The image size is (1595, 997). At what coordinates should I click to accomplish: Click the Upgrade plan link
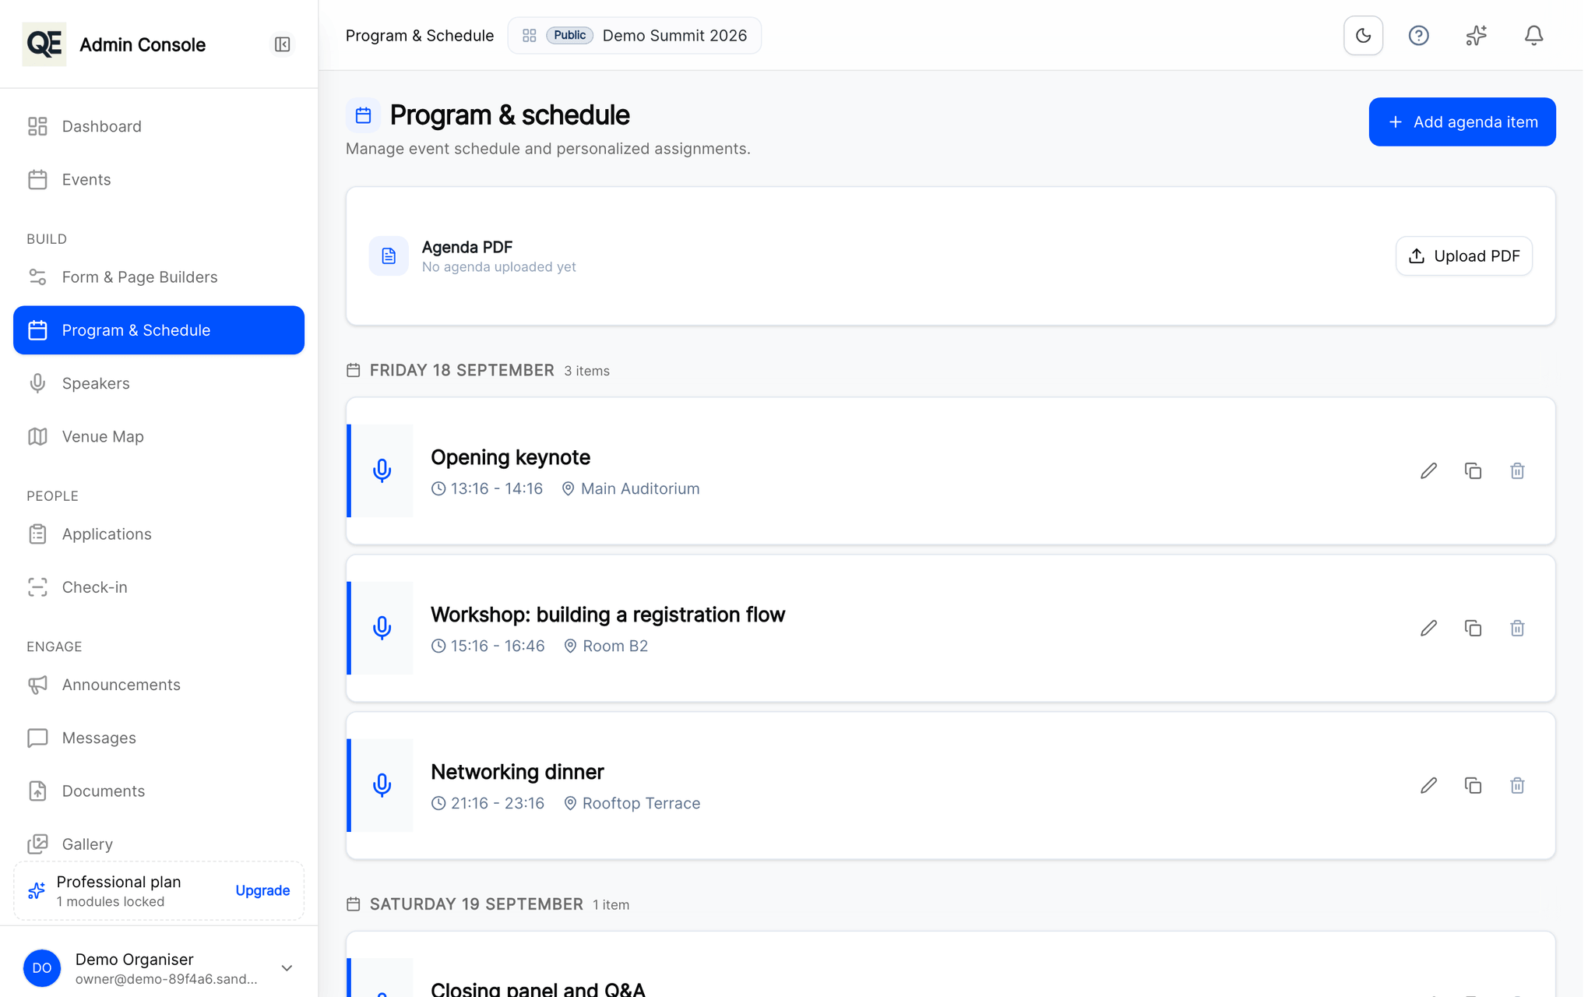coord(262,890)
